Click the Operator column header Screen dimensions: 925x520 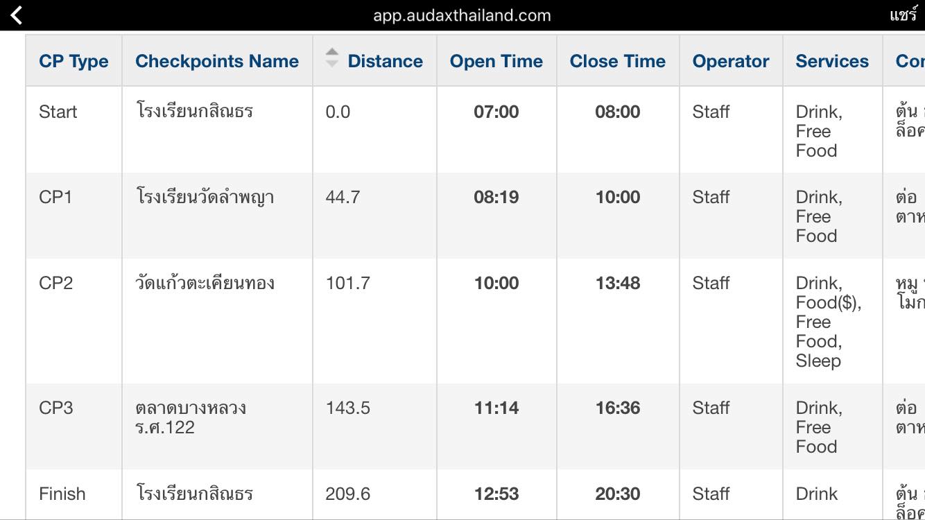coord(731,61)
